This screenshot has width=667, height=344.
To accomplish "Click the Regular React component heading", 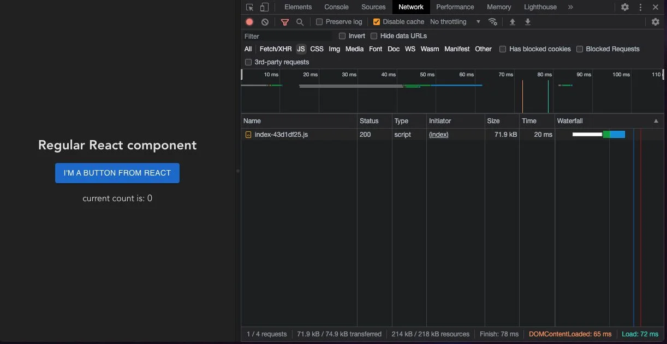I will point(117,145).
